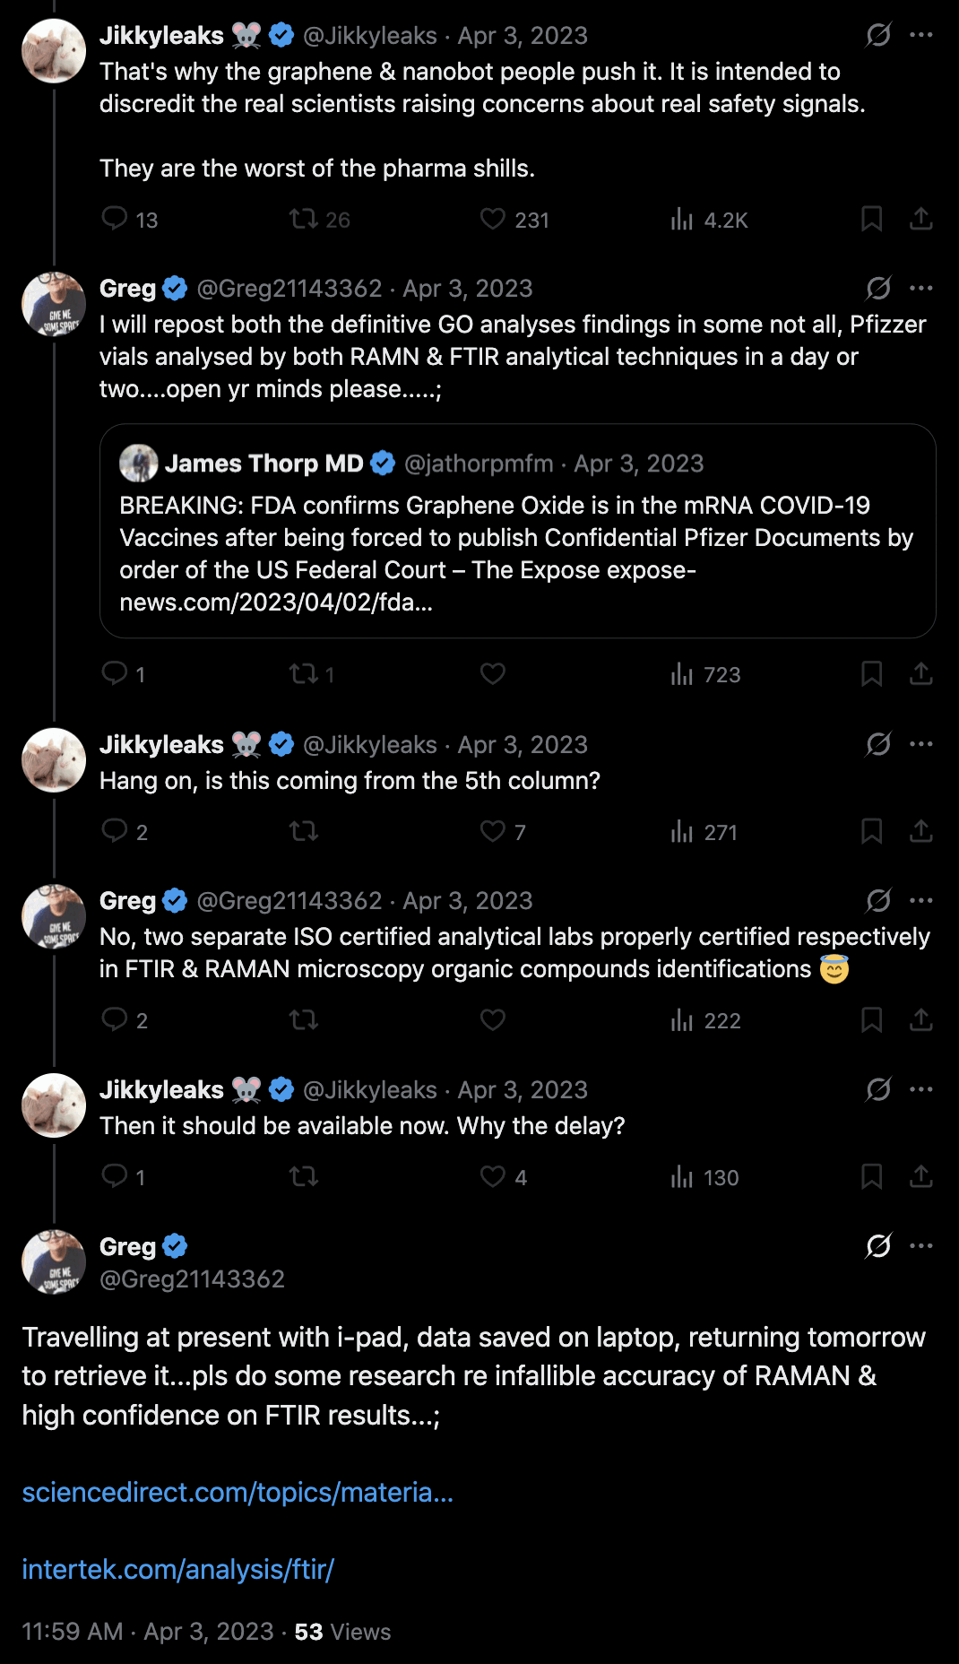Bookmark Greg's tweet about GO analyses
Viewport: 959px width, 1664px height.
point(871,674)
